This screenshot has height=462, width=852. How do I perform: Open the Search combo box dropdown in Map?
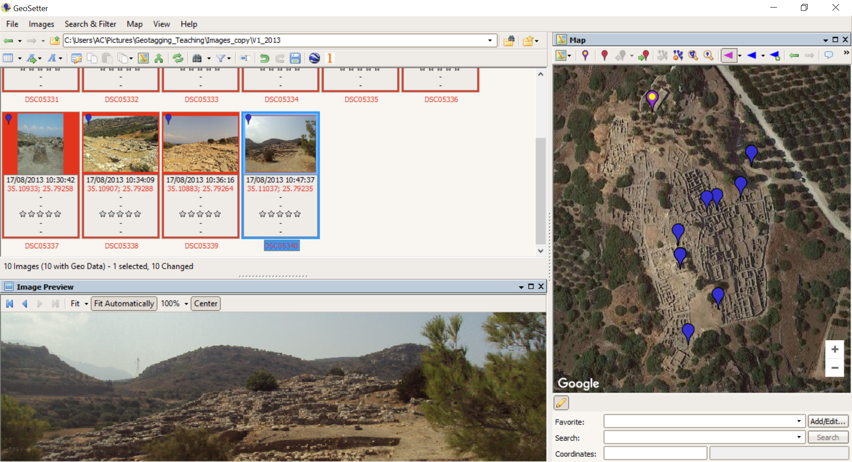click(x=799, y=437)
